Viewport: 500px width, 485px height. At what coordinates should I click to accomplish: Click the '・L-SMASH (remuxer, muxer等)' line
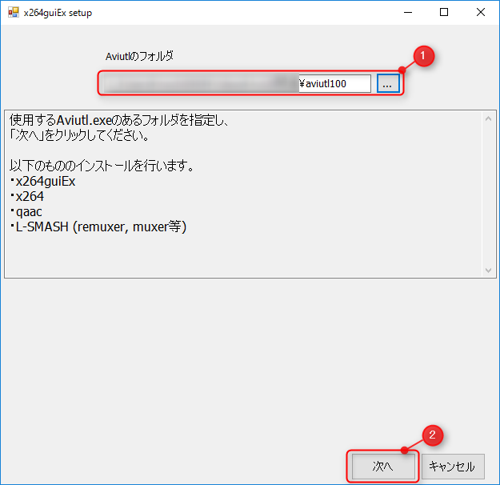click(98, 226)
